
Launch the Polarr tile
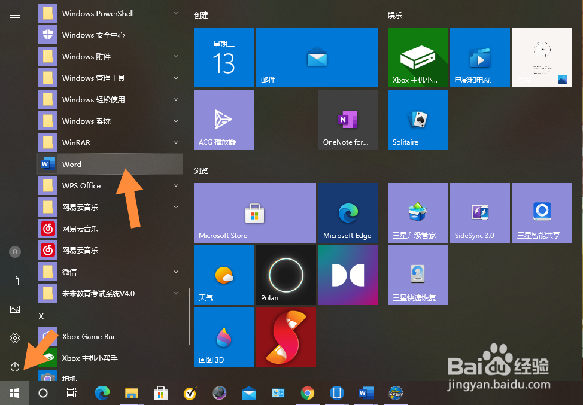pyautogui.click(x=286, y=275)
